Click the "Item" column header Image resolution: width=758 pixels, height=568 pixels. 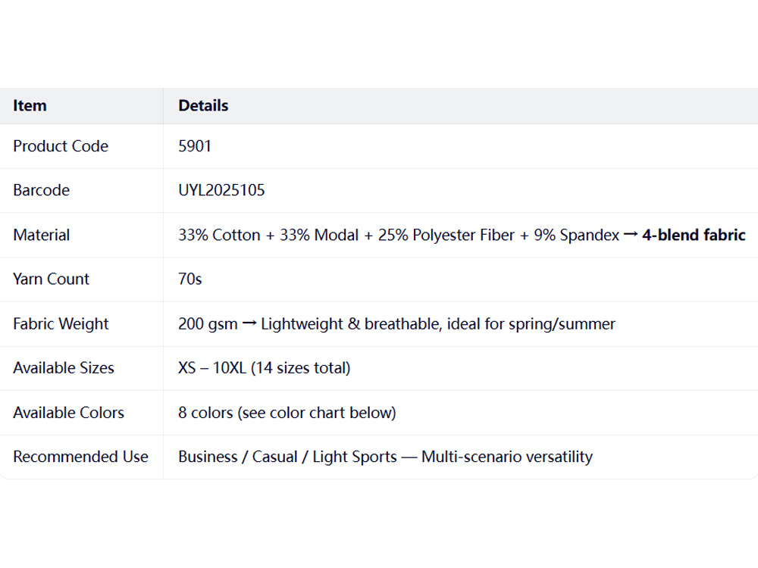pyautogui.click(x=30, y=106)
